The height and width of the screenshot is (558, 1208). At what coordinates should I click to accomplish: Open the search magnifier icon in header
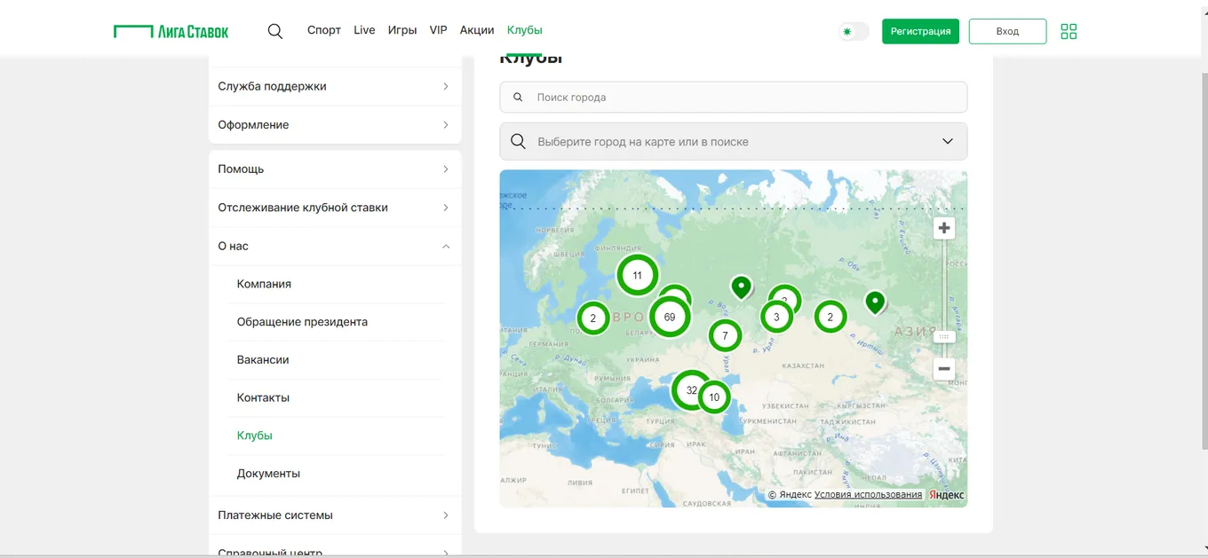click(x=275, y=31)
